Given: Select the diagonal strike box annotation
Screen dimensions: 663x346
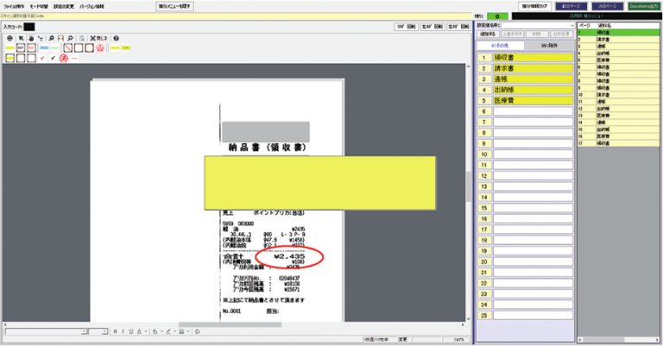Looking at the screenshot, I should 67,48.
